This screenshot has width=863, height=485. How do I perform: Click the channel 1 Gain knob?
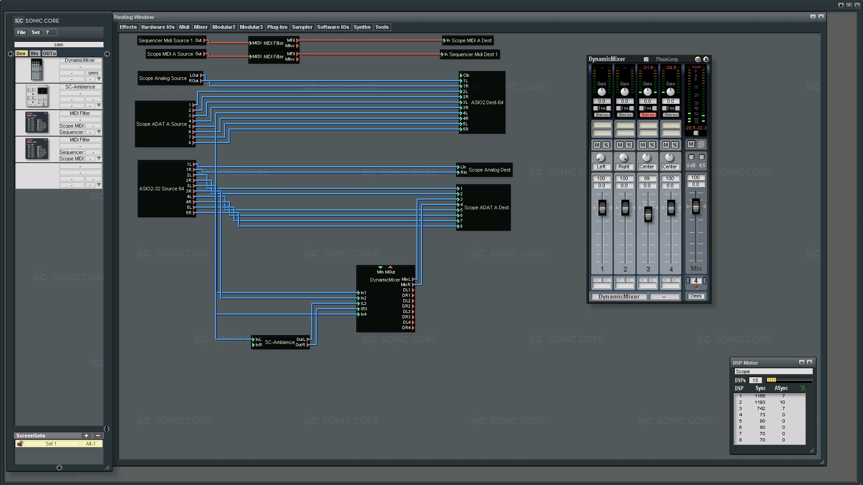click(601, 92)
